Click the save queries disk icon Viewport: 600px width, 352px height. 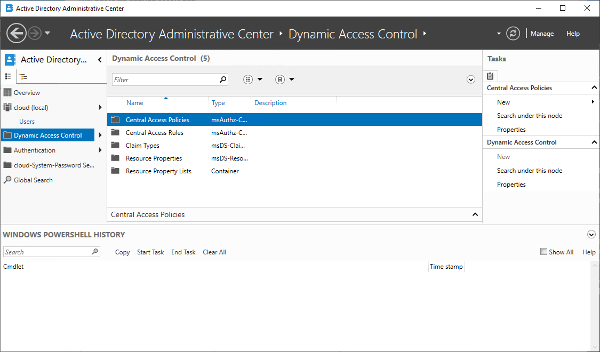(279, 79)
